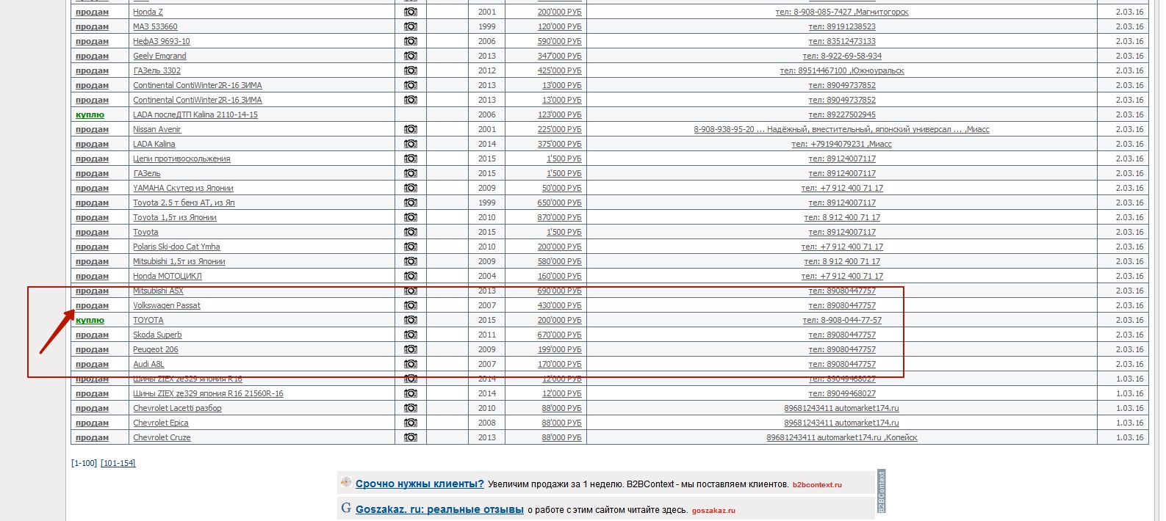Viewport: 1166px width, 521px height.
Task: Click the Peugeot 206 title link
Action: coord(156,349)
